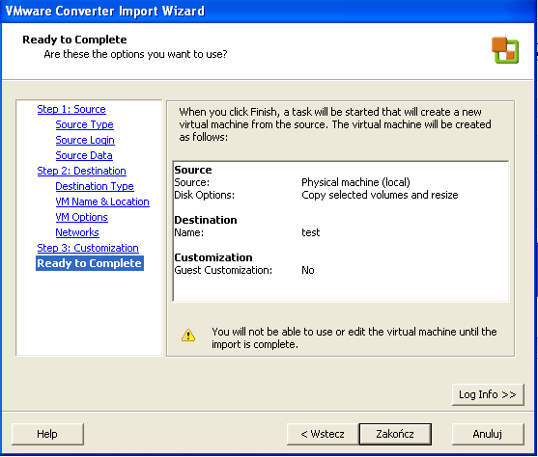Click the Help button

(x=47, y=434)
